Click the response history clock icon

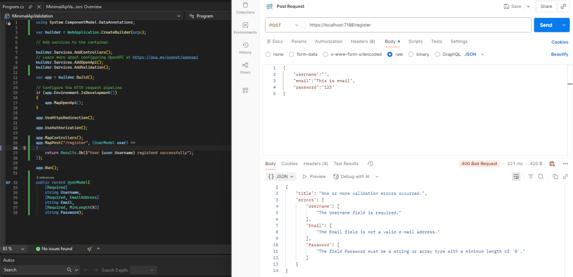pos(370,163)
